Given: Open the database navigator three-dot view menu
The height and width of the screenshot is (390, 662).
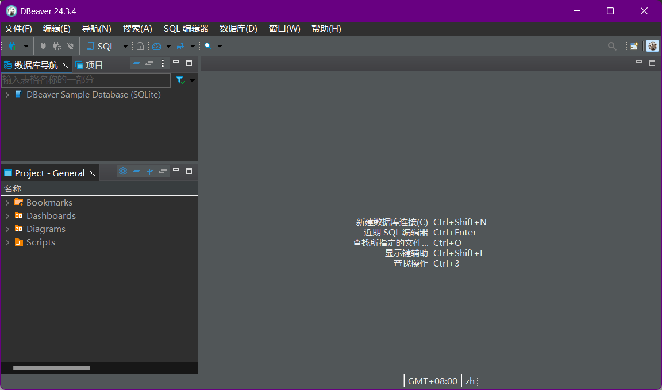Looking at the screenshot, I should (163, 63).
